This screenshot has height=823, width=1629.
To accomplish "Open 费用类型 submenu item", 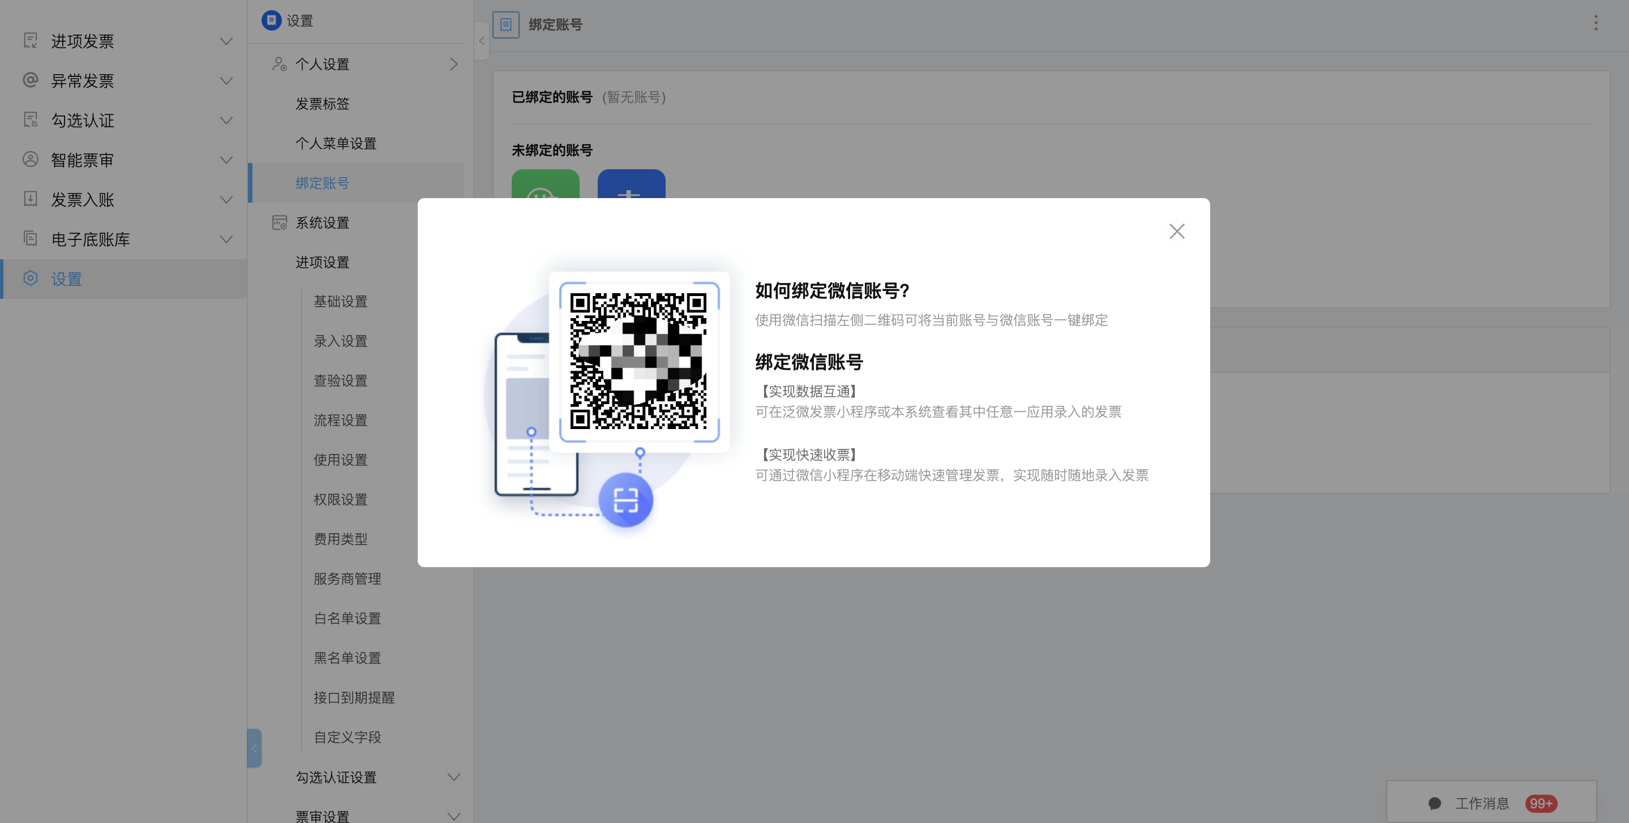I will pos(340,539).
